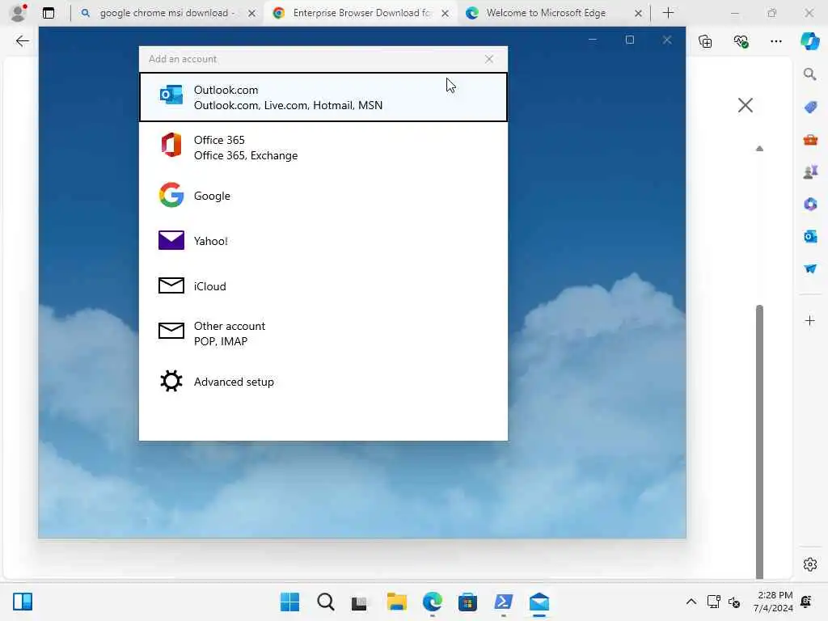
Task: Open Browser essentials heart icon
Action: [x=741, y=41]
